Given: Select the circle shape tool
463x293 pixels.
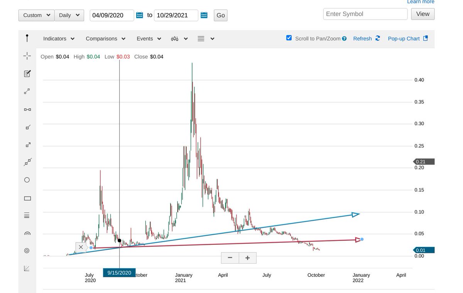Looking at the screenshot, I should pos(27,180).
